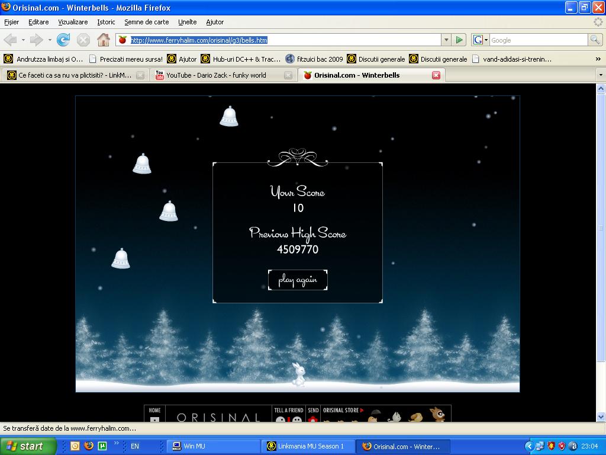Switch to Linkmania MU Season 1 taskbar window
This screenshot has height=455, width=606.
308,446
